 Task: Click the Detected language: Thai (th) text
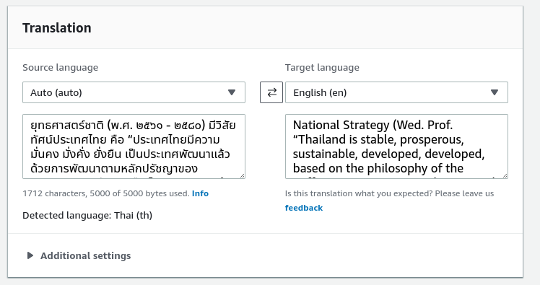pyautogui.click(x=87, y=216)
